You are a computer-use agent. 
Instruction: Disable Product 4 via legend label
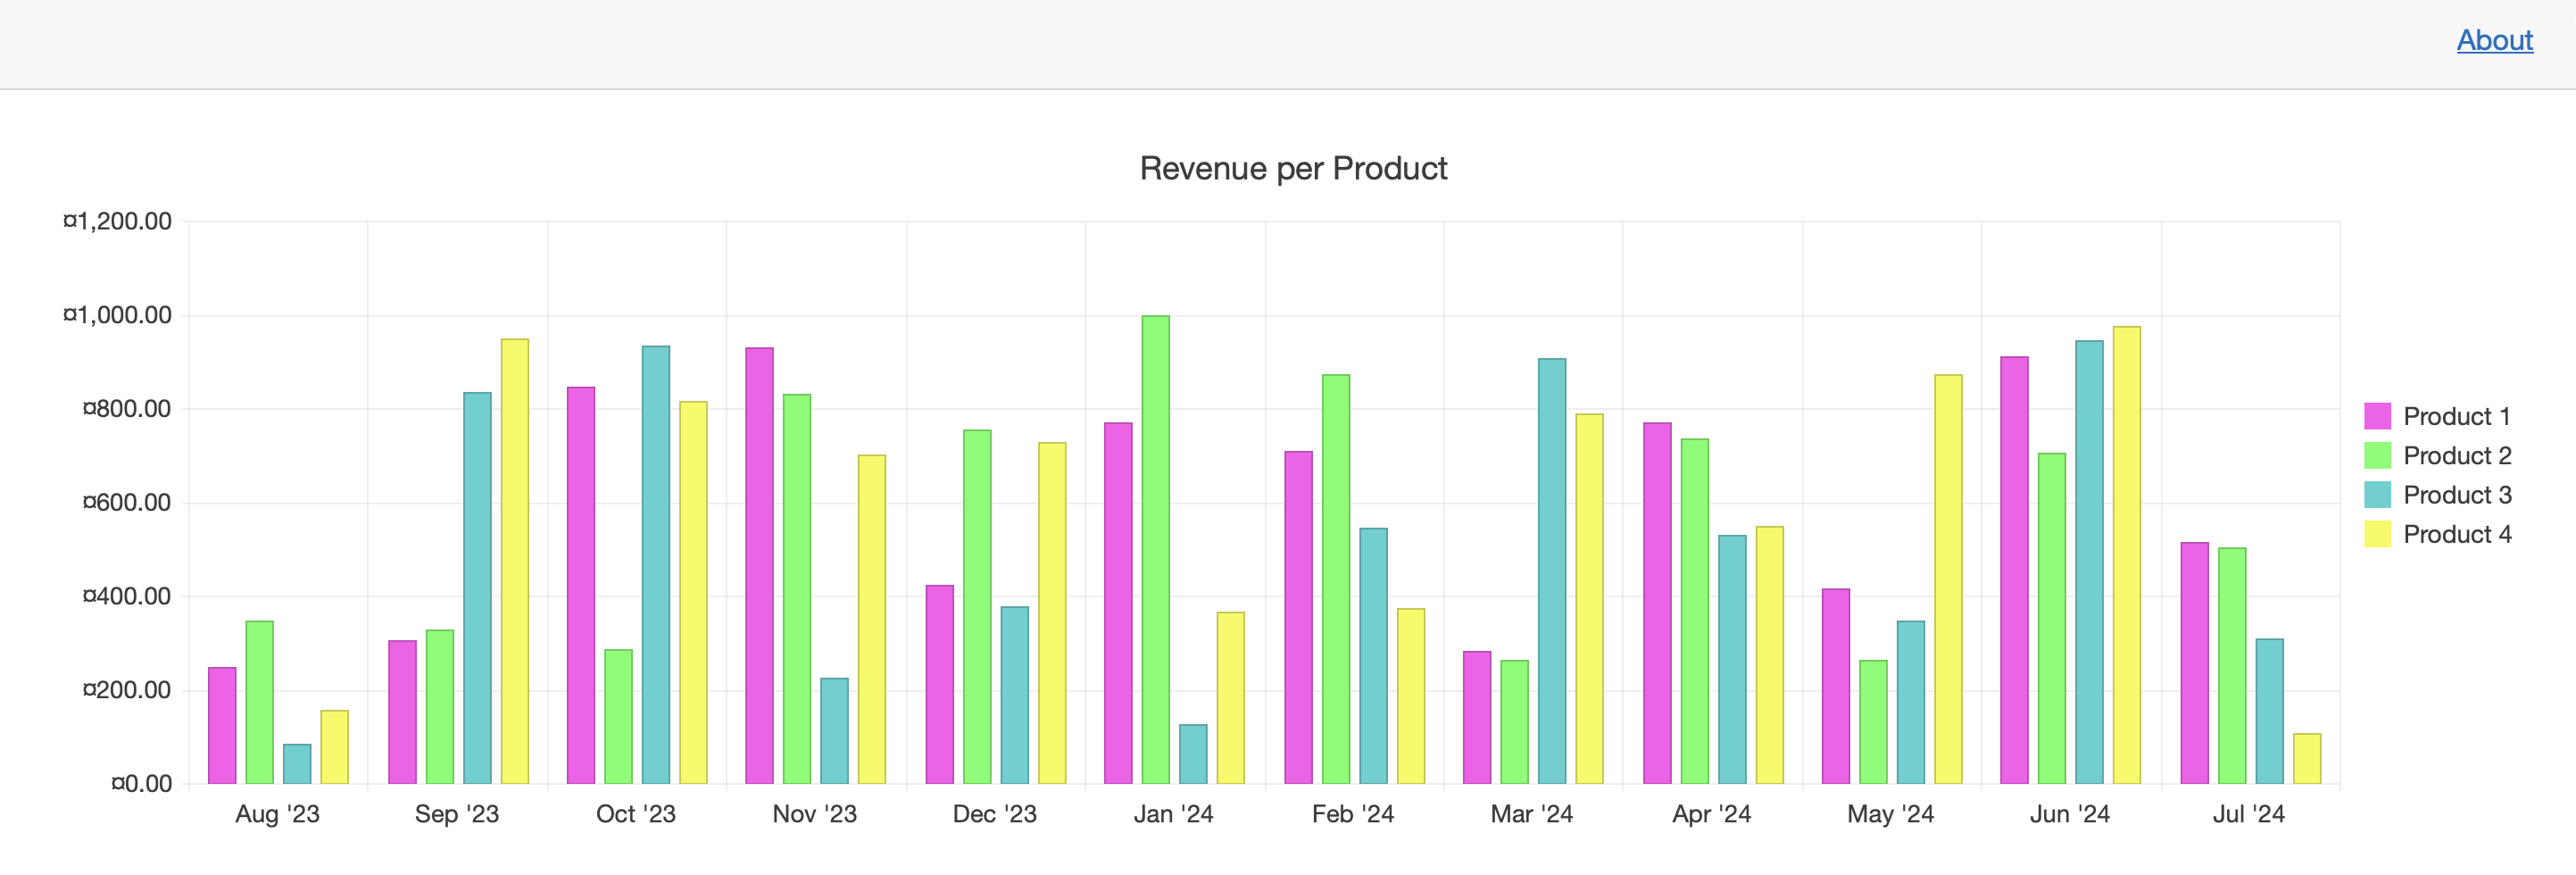coord(2456,534)
